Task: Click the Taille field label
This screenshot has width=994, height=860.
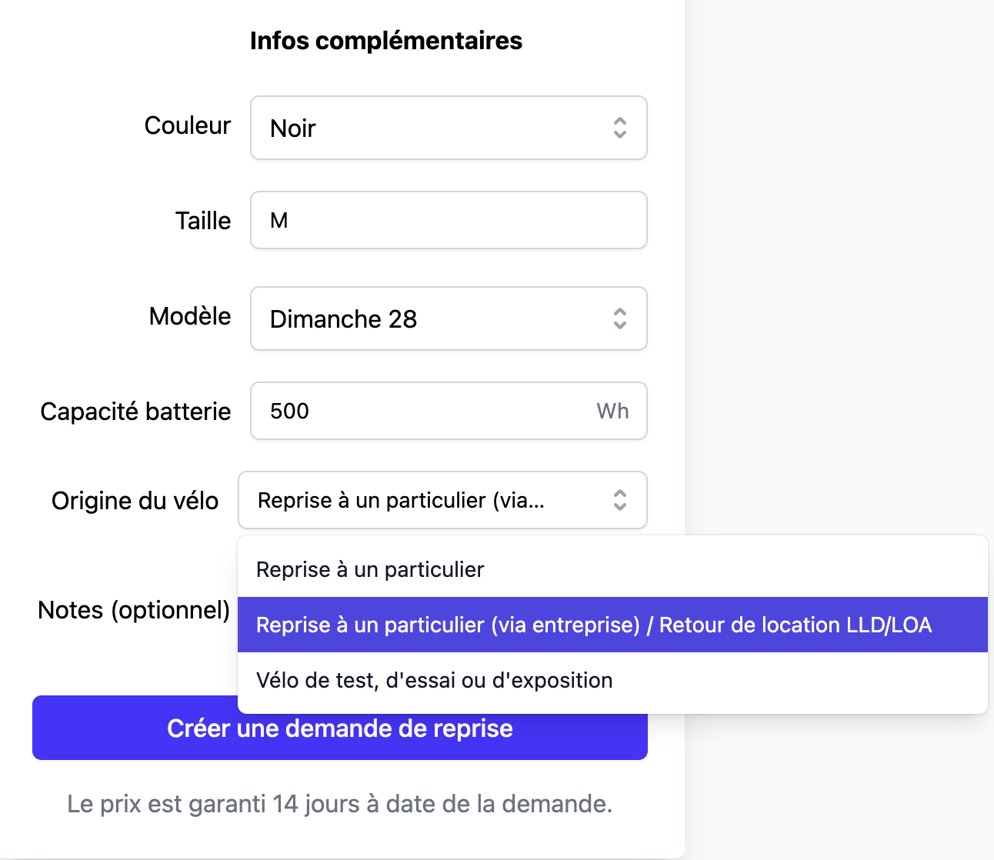Action: coord(203,221)
